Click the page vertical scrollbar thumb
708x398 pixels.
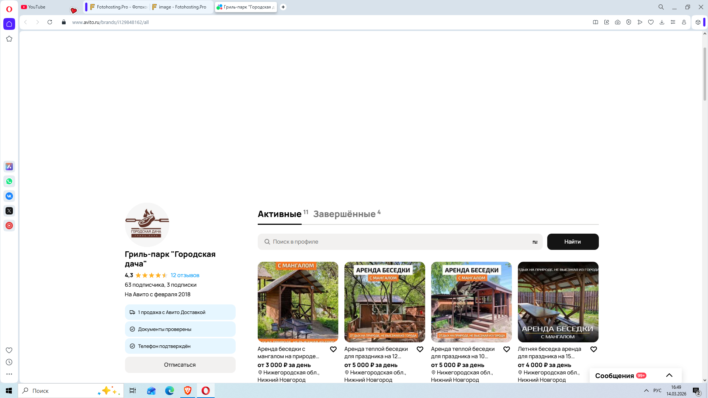705,74
